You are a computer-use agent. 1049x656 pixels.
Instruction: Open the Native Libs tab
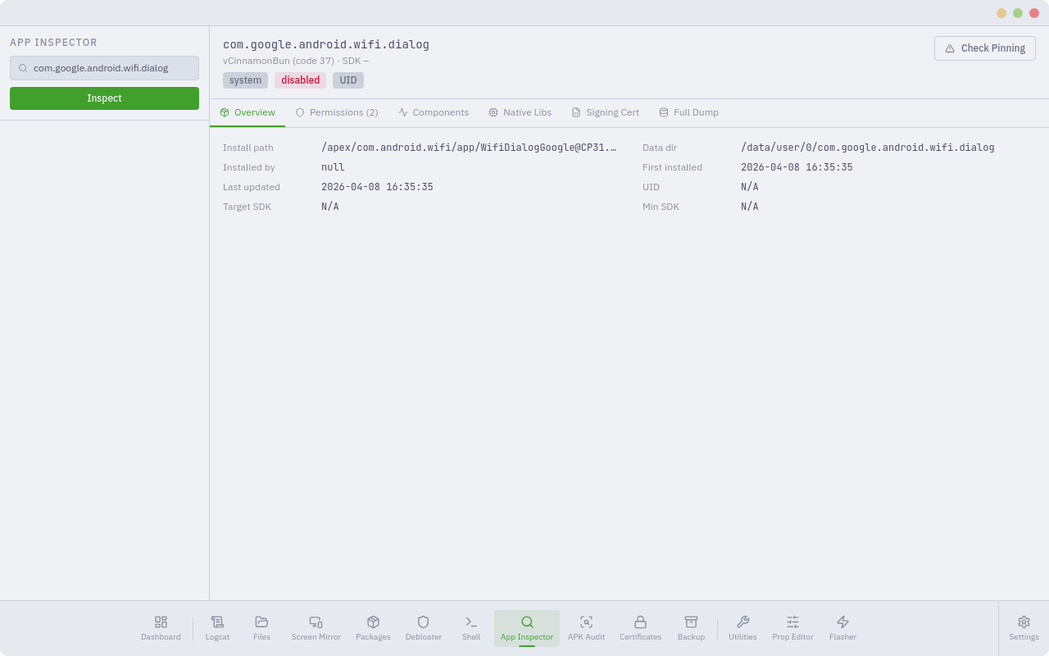[520, 112]
